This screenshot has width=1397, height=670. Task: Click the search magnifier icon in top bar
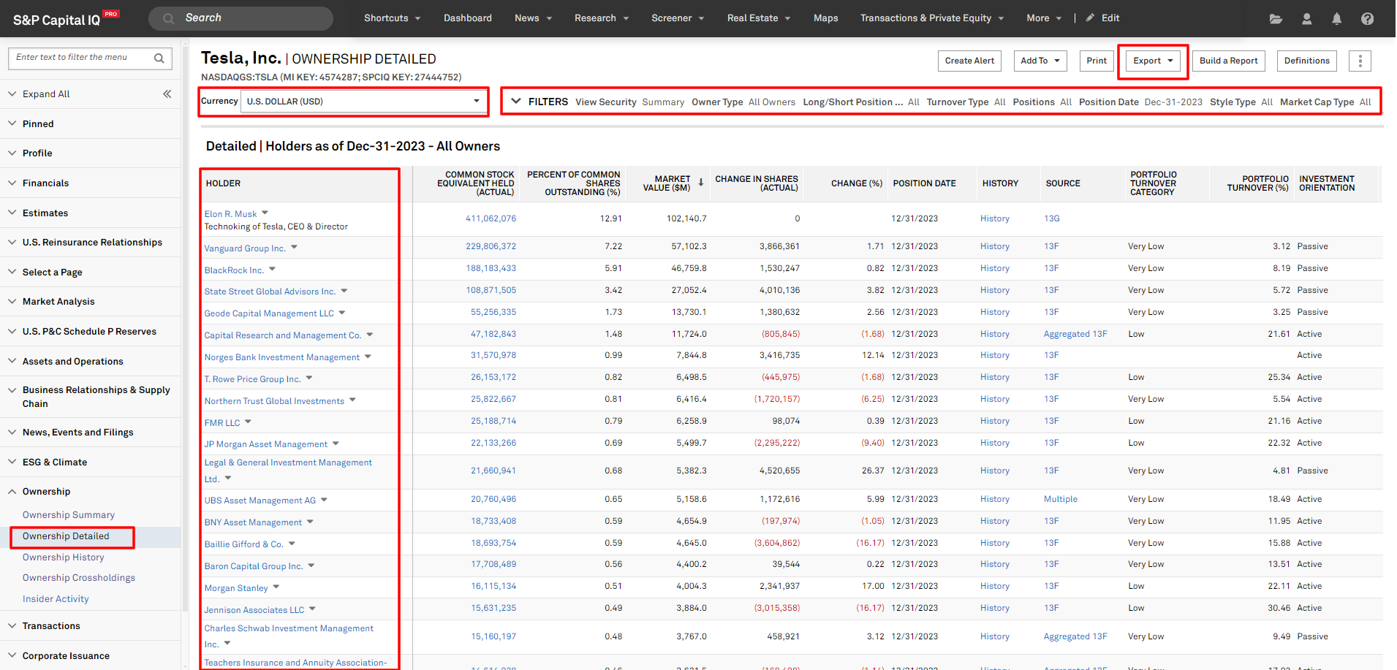169,18
